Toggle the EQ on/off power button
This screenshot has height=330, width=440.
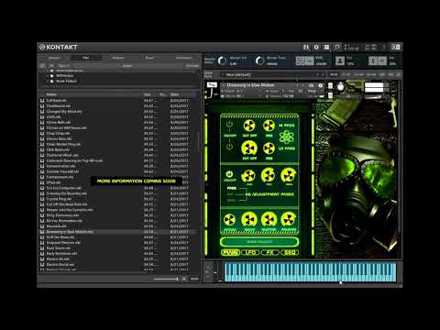click(x=229, y=174)
